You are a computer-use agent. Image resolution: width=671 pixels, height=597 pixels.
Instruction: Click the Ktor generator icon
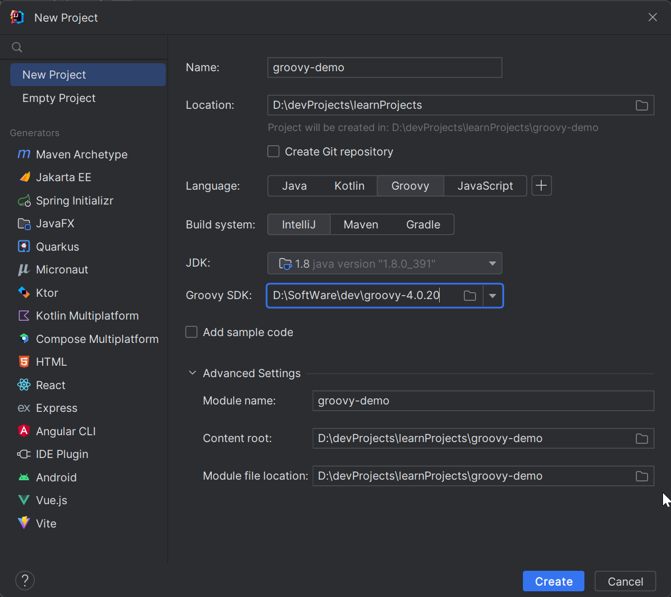tap(24, 293)
